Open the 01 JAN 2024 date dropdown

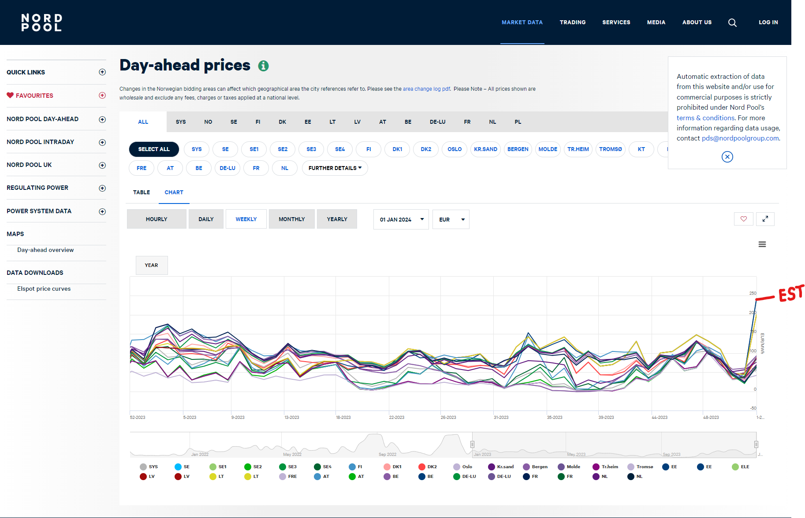tap(401, 219)
